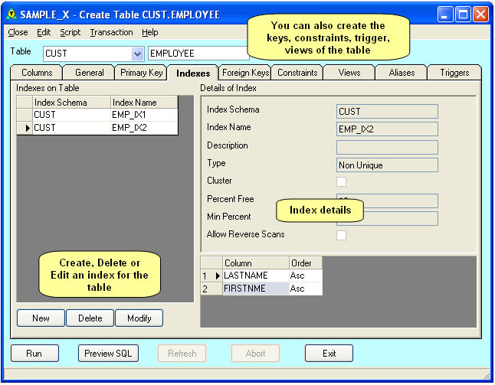Viewport: 495px width, 385px height.
Task: Click the Percent Free field
Action: (387, 201)
